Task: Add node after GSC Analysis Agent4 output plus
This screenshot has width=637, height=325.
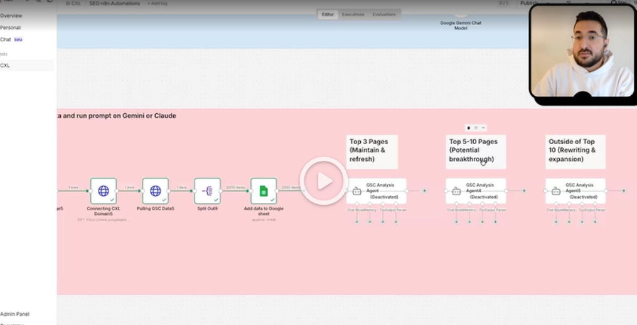Action: (x=523, y=190)
